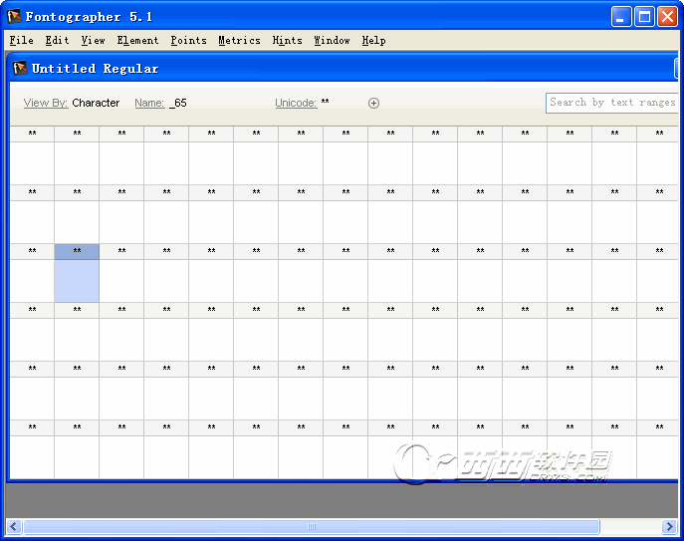This screenshot has height=541, width=684.
Task: Open the Edit menu
Action: tap(57, 40)
